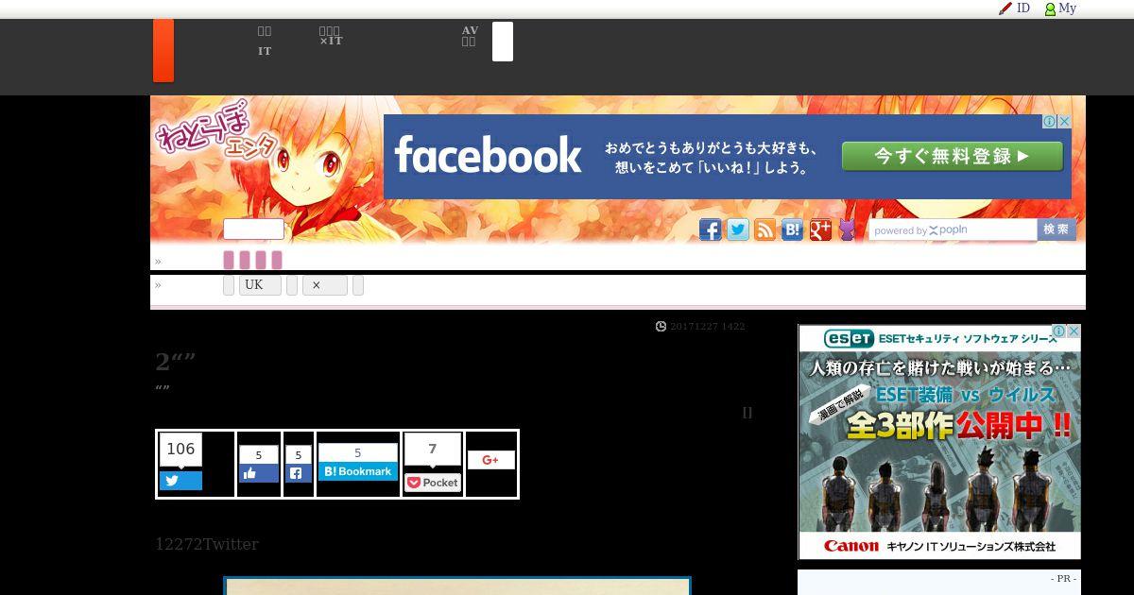Click the Pocket count 7 bubble
This screenshot has width=1134, height=595.
click(433, 450)
